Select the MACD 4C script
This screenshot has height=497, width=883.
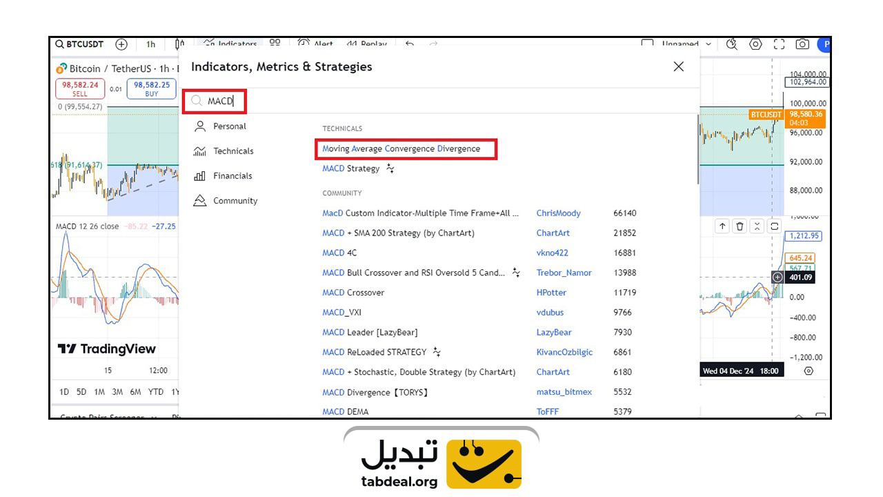(x=339, y=253)
